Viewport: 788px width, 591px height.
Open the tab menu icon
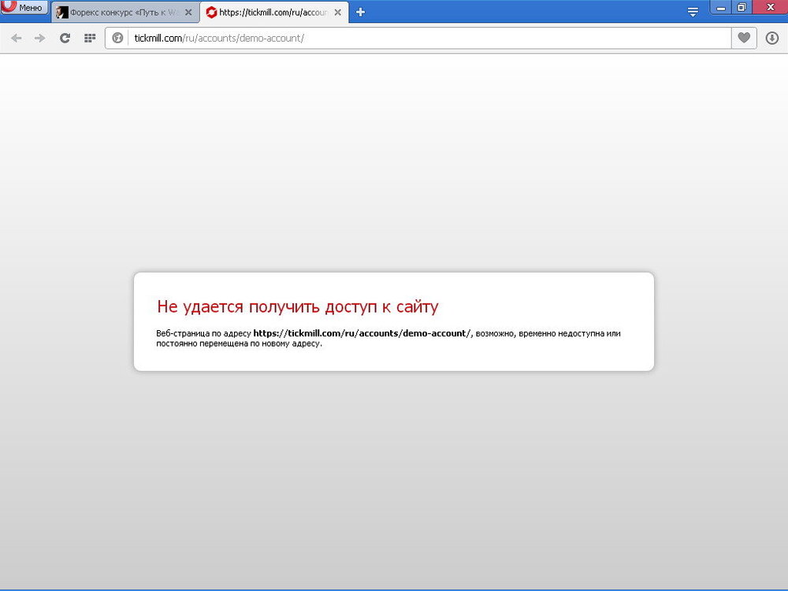point(693,12)
